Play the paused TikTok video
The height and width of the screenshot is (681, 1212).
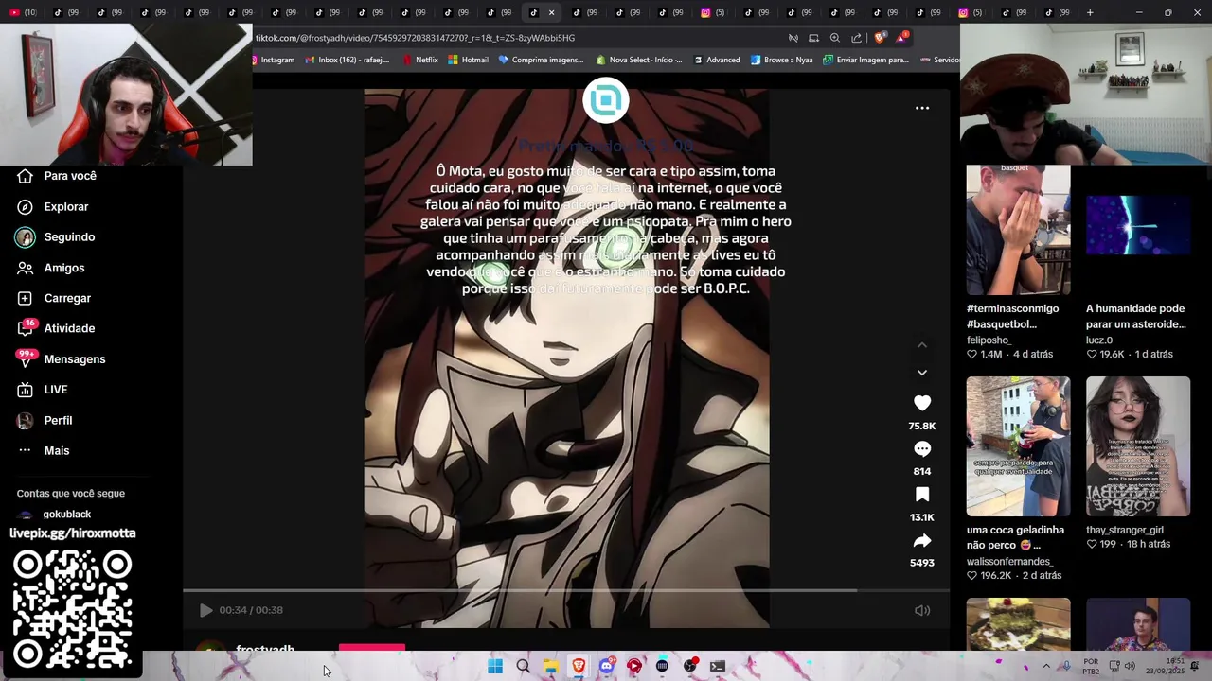point(205,610)
